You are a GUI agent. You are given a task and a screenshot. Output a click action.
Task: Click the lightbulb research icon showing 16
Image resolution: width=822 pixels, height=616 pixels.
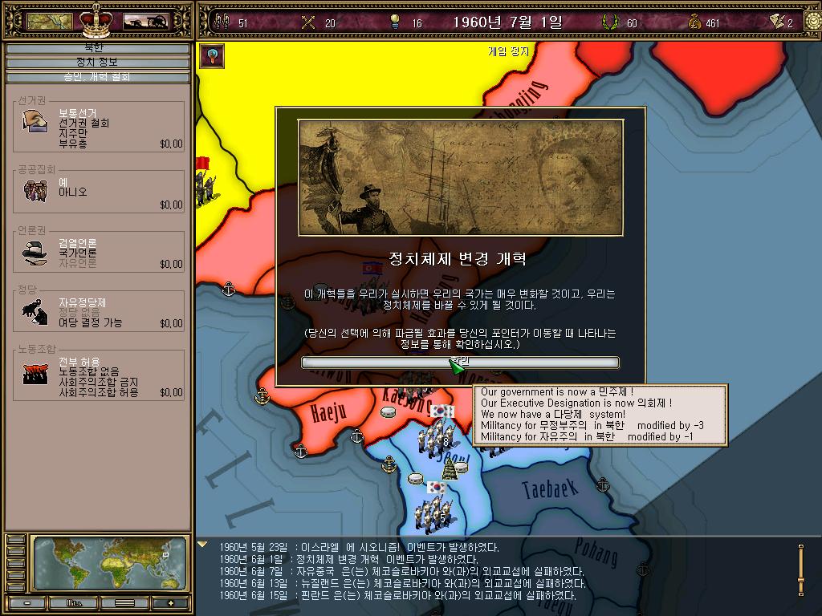pos(396,22)
